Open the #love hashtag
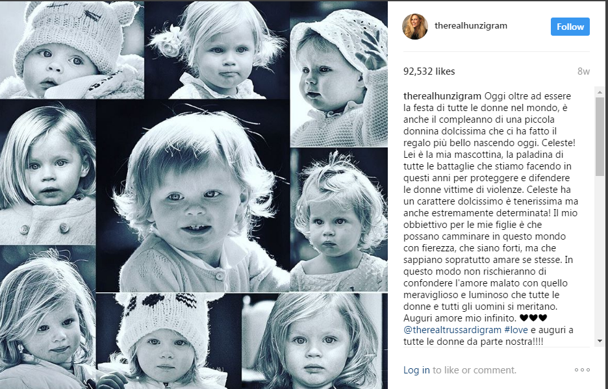The width and height of the screenshot is (608, 389). click(x=516, y=330)
